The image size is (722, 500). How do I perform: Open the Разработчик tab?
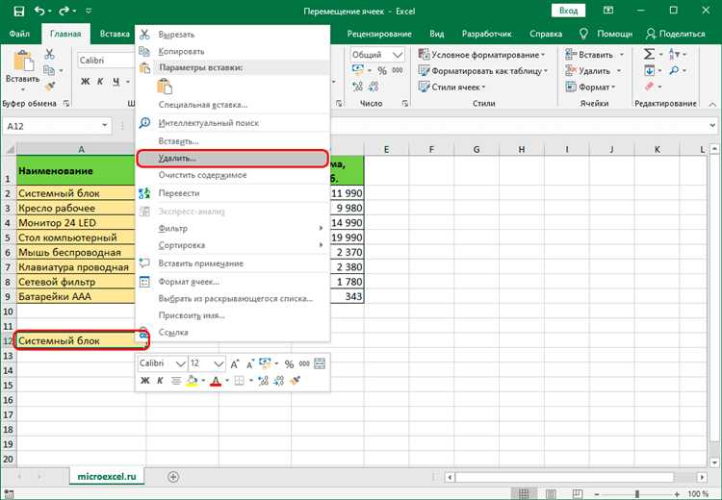tap(487, 34)
